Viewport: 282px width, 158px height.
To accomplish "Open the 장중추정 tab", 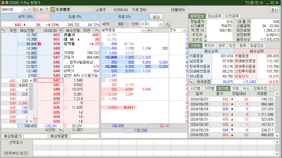I will point(260,88).
